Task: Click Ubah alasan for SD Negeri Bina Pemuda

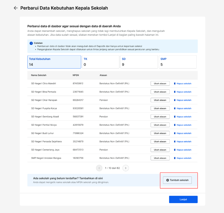Action: 160,92
